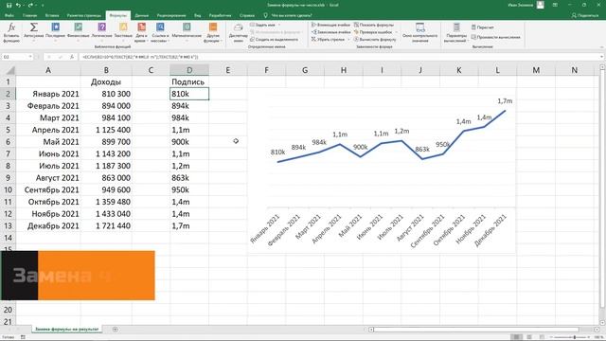Open the AutoSum sigma button
The width and height of the screenshot is (606, 341).
click(x=34, y=27)
